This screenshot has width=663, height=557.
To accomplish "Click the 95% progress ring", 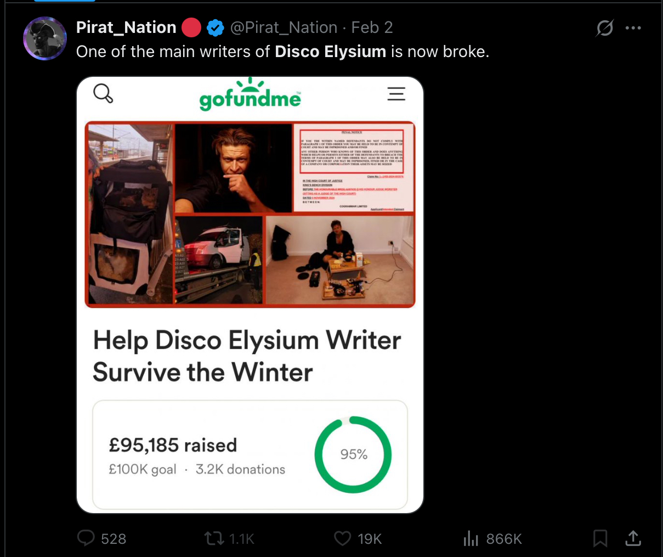I will (353, 454).
